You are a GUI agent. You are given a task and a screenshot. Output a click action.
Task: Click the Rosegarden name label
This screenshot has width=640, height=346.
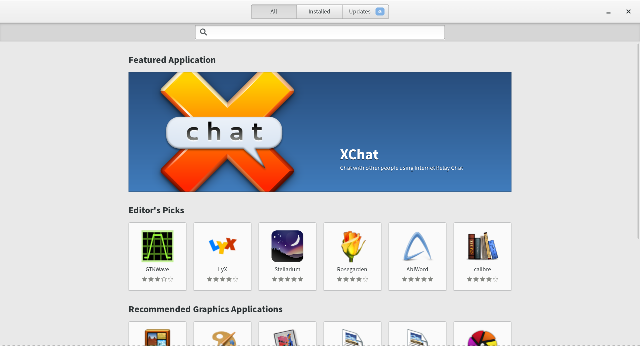352,269
